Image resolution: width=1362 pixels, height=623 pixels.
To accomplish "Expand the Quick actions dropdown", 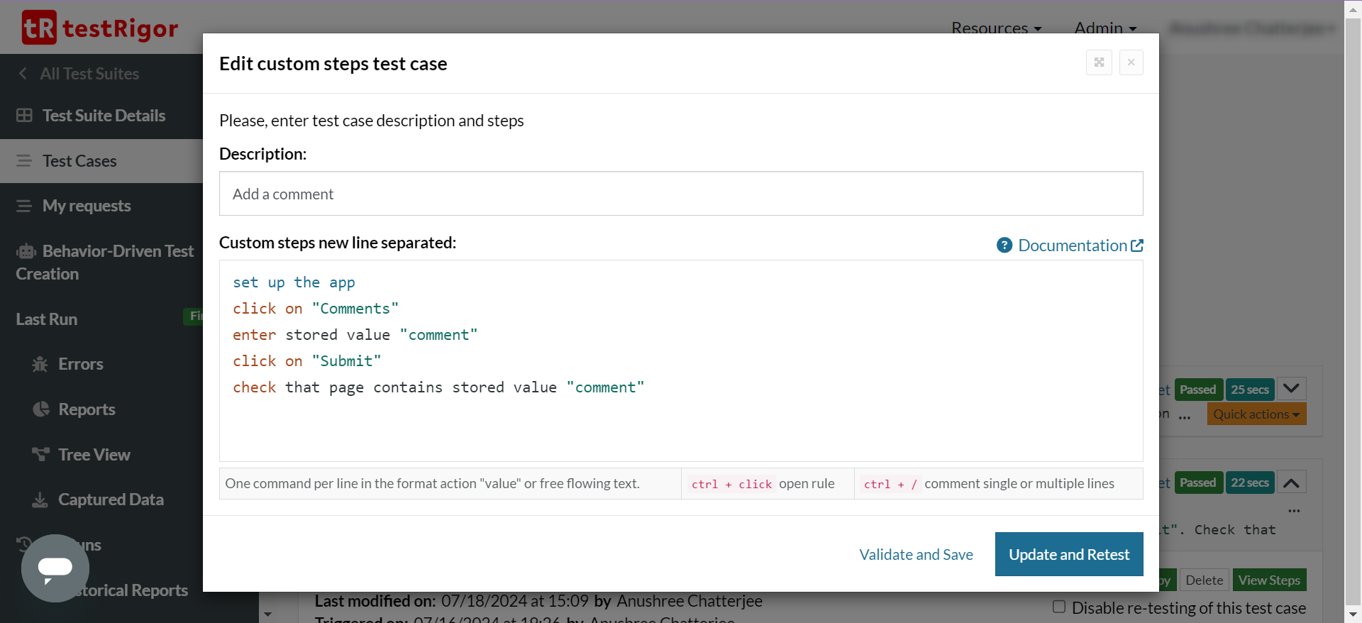I will [1256, 414].
